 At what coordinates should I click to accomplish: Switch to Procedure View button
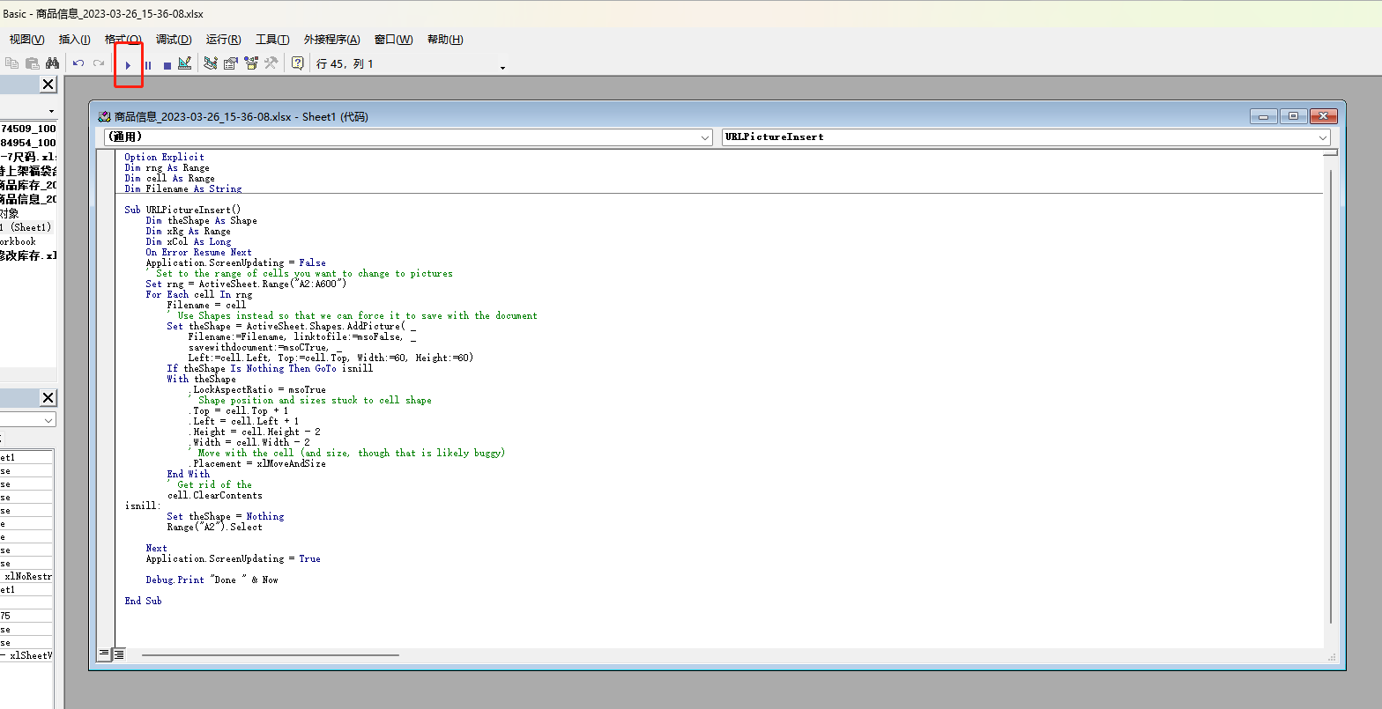104,654
